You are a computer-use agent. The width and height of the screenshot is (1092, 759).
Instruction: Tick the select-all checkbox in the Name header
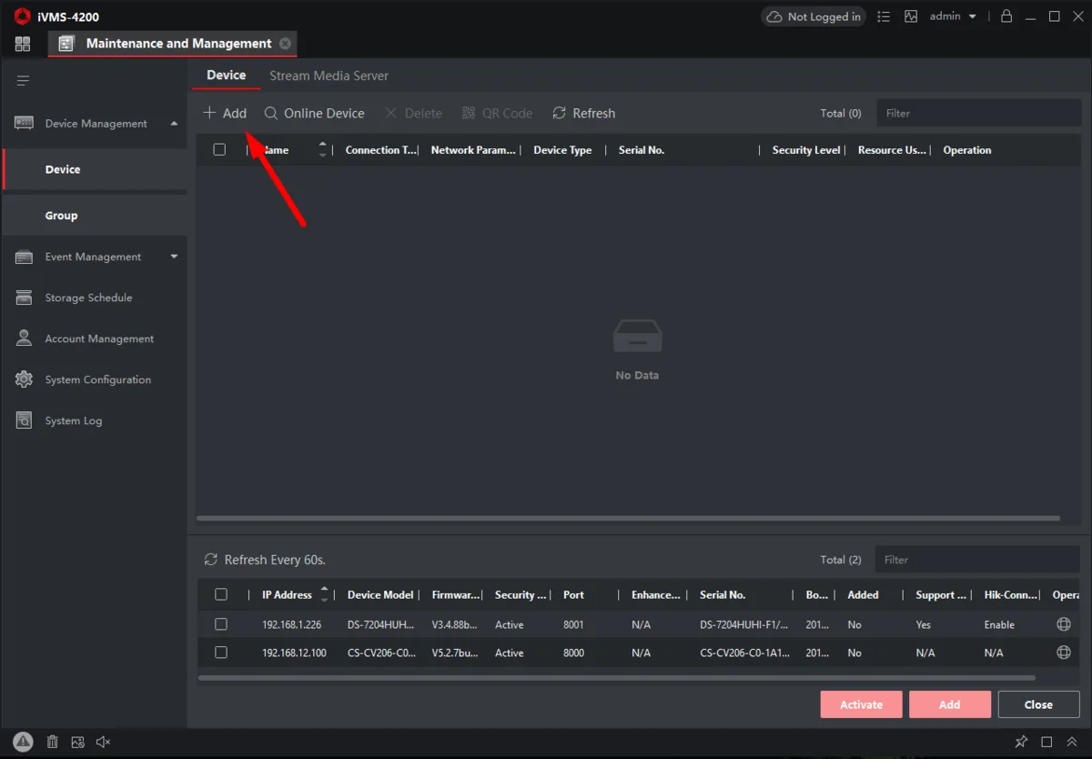tap(219, 149)
